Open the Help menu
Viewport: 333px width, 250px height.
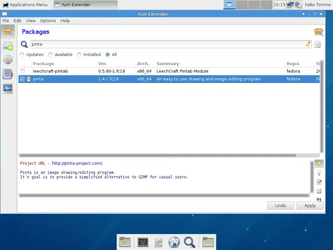click(x=65, y=20)
